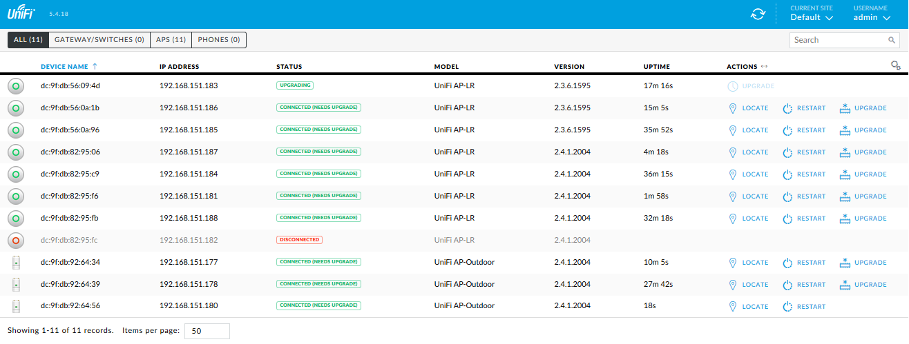909x344 pixels.
Task: Locate device dc:9f:db:82:95:c9
Action: [749, 174]
